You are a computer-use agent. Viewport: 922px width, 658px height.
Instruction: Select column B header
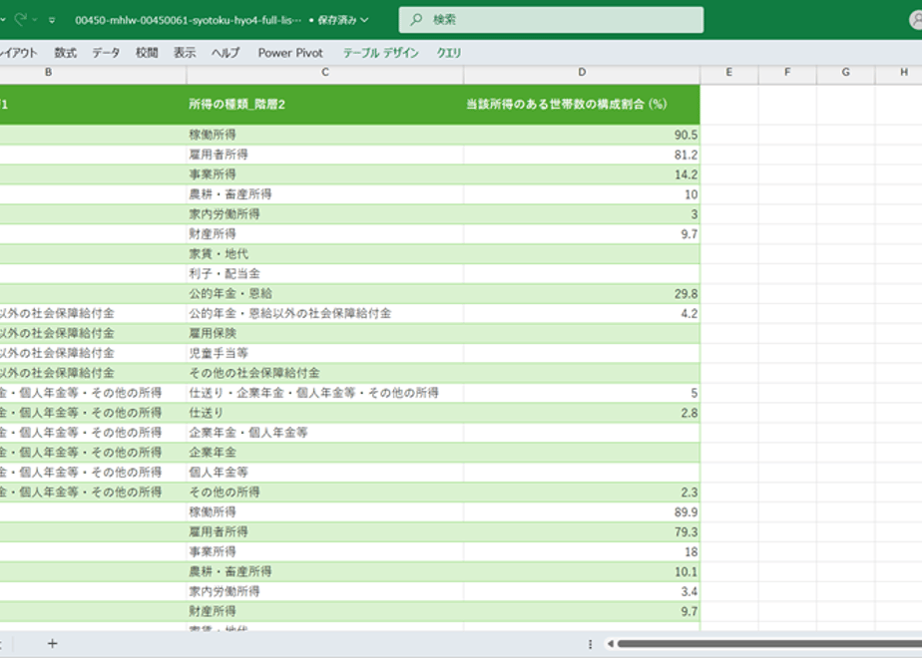coord(48,72)
